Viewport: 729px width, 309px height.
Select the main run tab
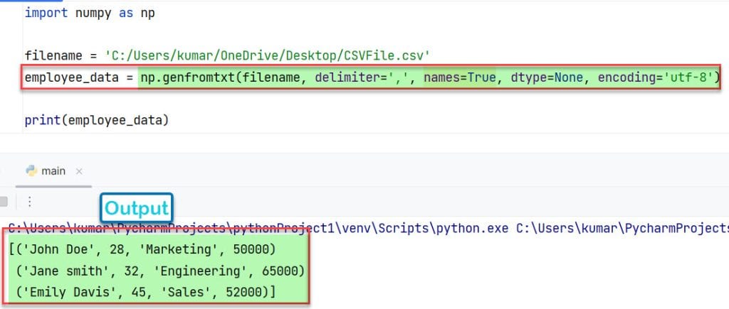pos(53,171)
